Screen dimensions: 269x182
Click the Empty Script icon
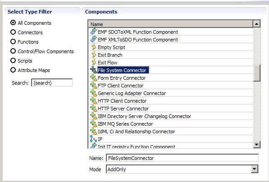pos(94,47)
